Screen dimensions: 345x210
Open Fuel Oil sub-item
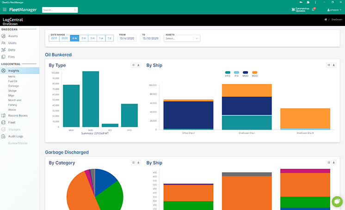[x=12, y=81]
